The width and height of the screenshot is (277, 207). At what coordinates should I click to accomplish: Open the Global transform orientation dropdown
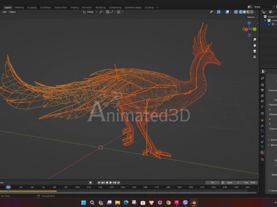tap(90, 12)
